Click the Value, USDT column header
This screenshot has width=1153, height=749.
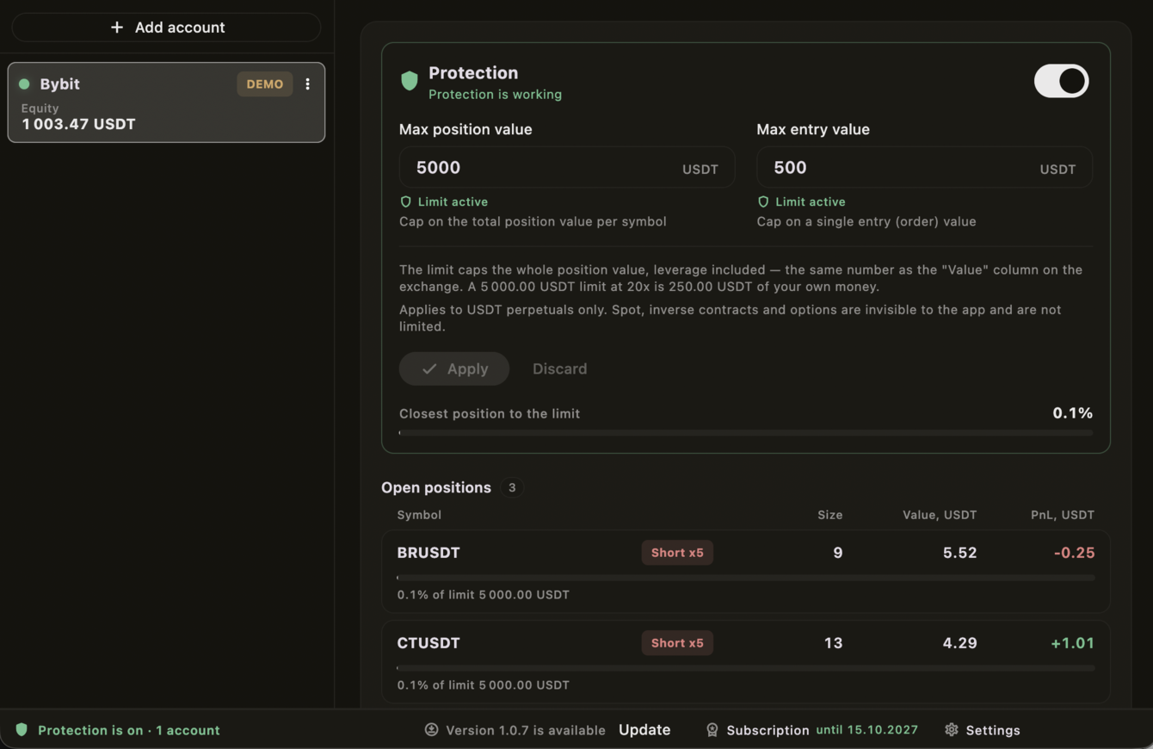click(940, 515)
